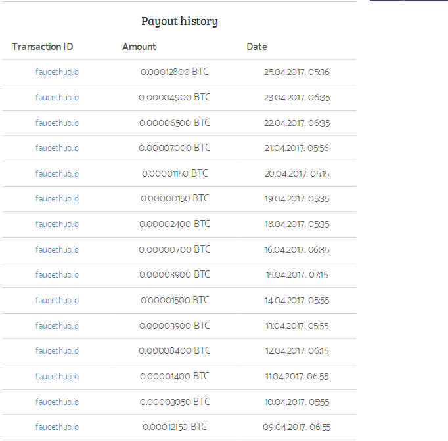Open faucethub.io link for 21.04.2017 payout
The height and width of the screenshot is (441, 448).
57,148
